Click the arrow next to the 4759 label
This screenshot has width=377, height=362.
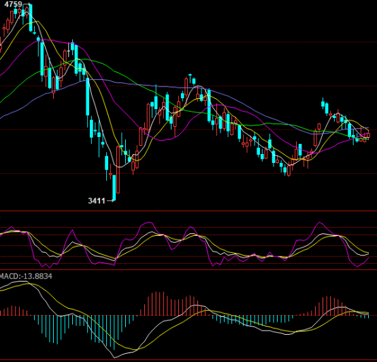pyautogui.click(x=26, y=4)
